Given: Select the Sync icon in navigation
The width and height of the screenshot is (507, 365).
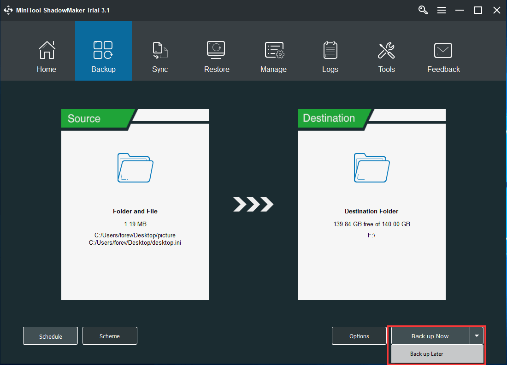Looking at the screenshot, I should pos(160,51).
